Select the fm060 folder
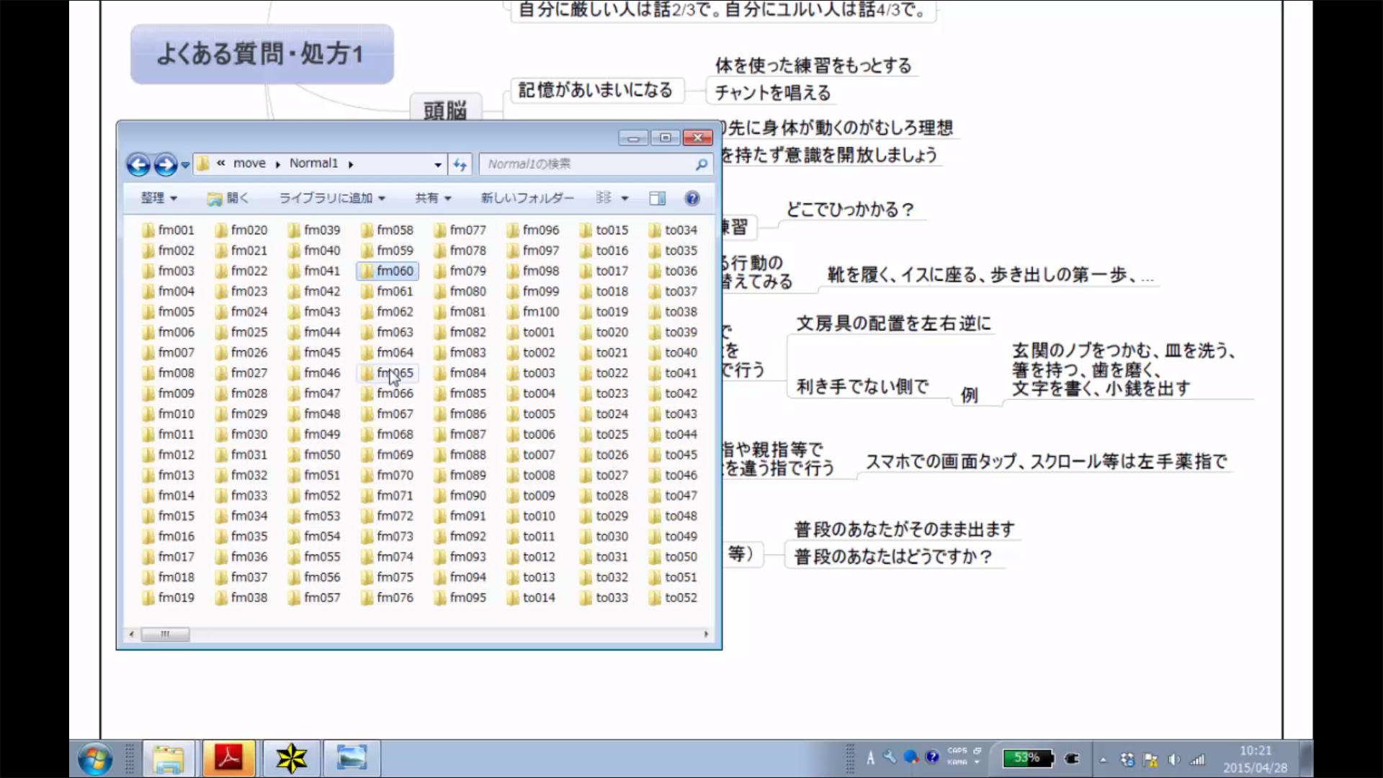 tap(394, 271)
